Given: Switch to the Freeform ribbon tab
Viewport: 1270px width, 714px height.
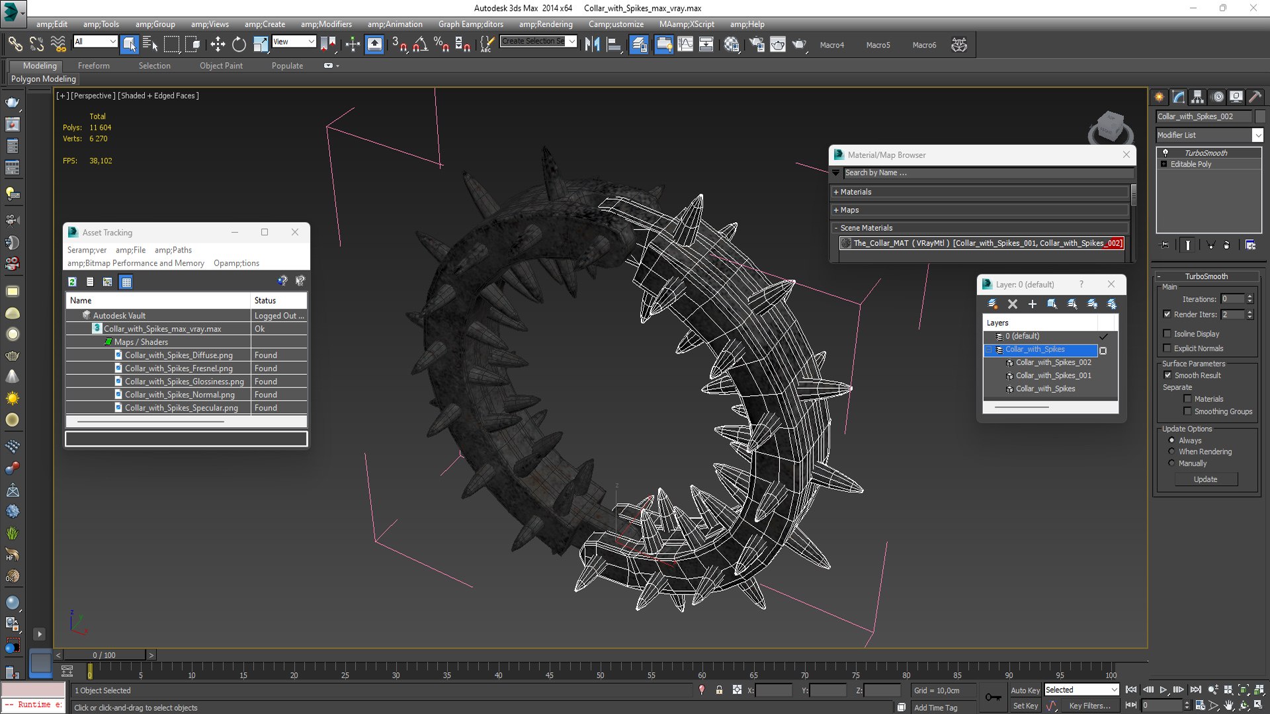Looking at the screenshot, I should coord(93,65).
